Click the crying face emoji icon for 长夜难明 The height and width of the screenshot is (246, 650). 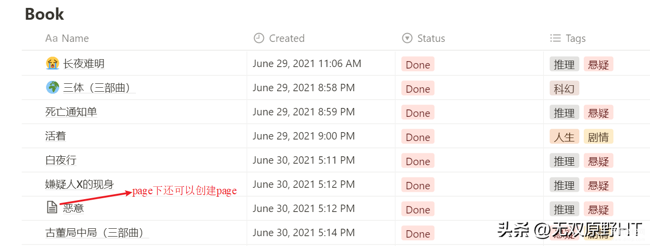[52, 64]
